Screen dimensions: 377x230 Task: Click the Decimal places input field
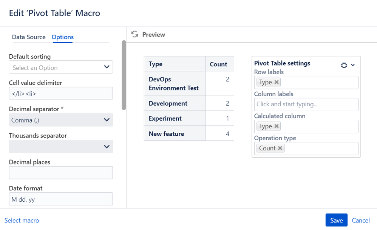pyautogui.click(x=61, y=173)
